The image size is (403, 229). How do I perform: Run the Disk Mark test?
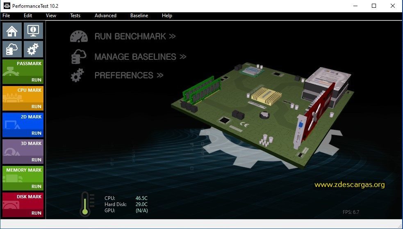pos(36,213)
